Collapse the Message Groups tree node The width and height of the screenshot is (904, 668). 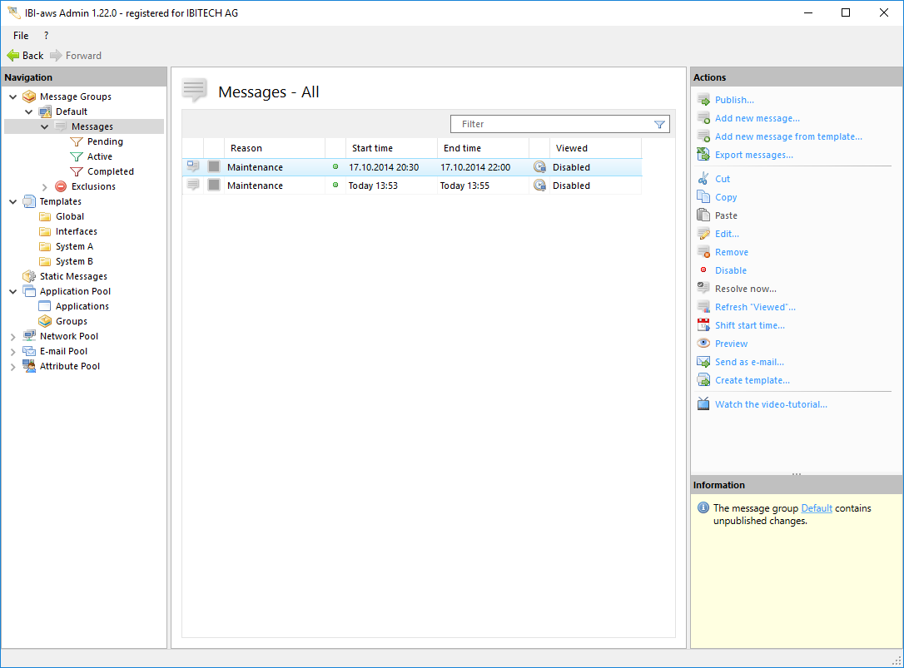(x=13, y=96)
